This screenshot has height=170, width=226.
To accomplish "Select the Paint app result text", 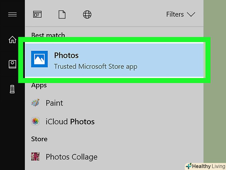I will 54,103.
